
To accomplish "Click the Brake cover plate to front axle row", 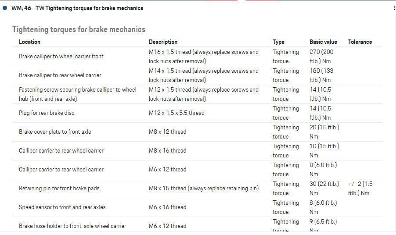I will click(x=55, y=132).
